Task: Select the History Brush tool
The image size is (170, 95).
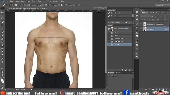Action: [2, 42]
